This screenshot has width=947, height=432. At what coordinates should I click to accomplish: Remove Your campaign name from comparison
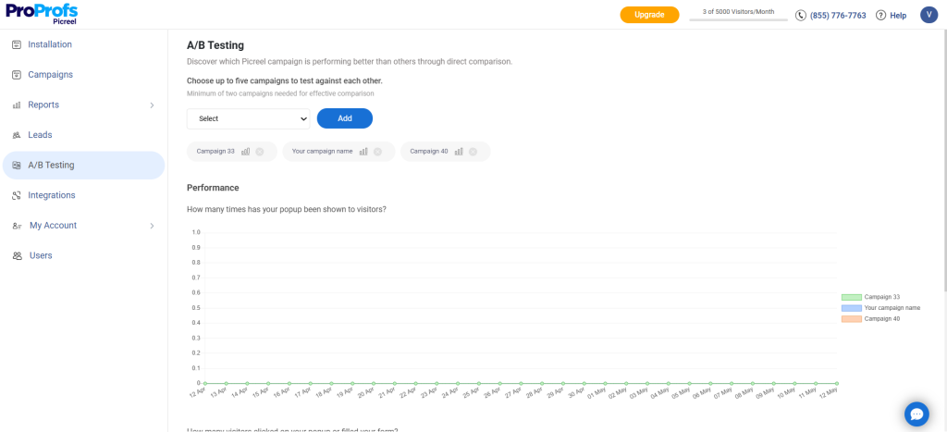(377, 152)
